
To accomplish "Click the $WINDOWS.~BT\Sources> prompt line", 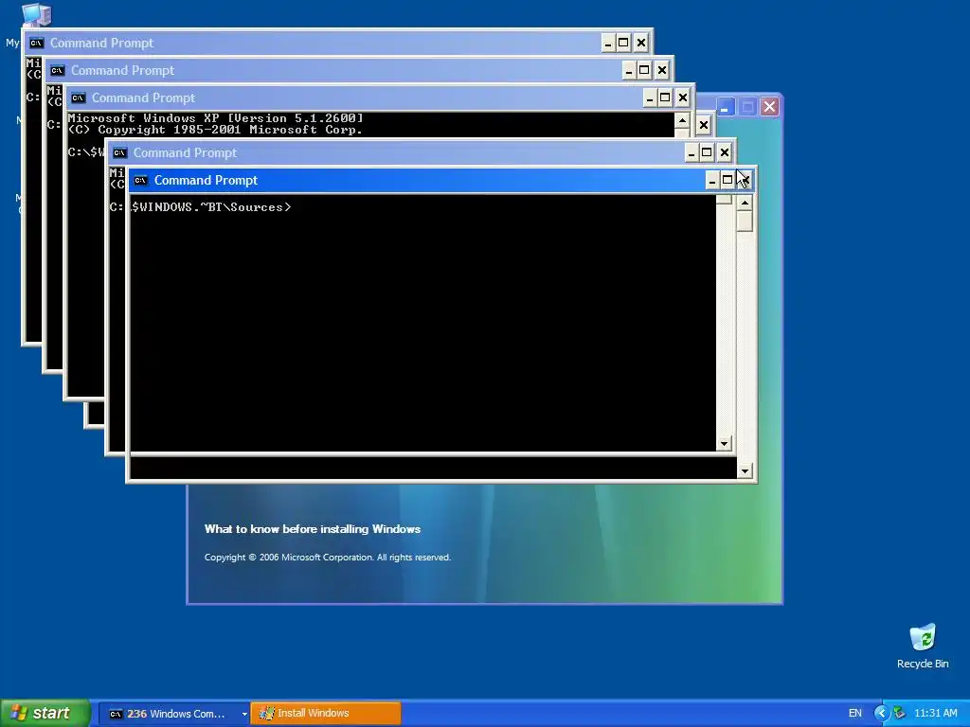I will pyautogui.click(x=211, y=207).
